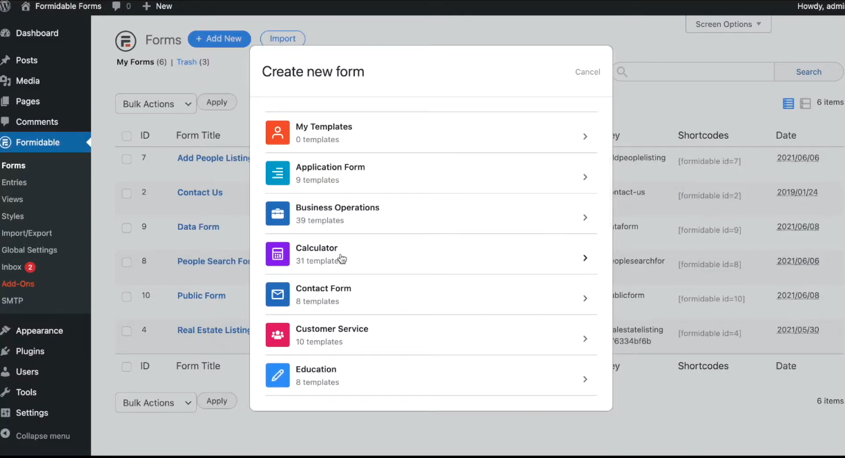Screen dimensions: 845x458
Task: Cancel the Create new form dialog
Action: (x=587, y=72)
